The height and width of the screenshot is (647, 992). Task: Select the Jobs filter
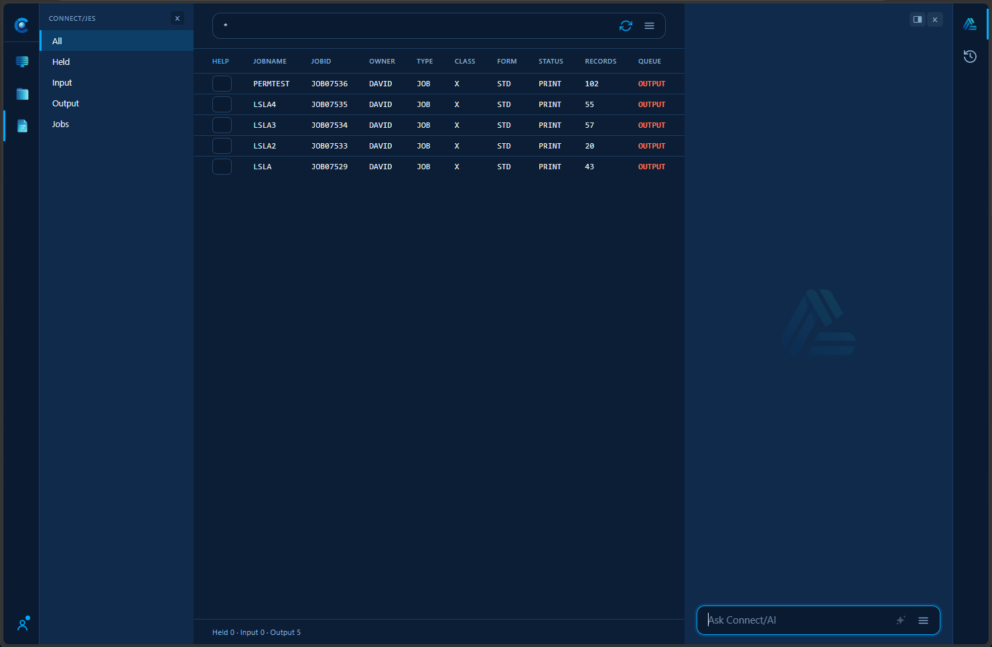(117, 124)
